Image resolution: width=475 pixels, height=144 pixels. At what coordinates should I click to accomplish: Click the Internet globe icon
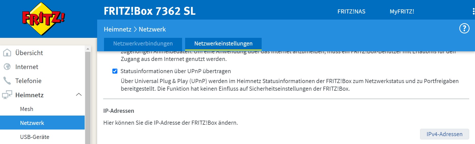point(7,67)
